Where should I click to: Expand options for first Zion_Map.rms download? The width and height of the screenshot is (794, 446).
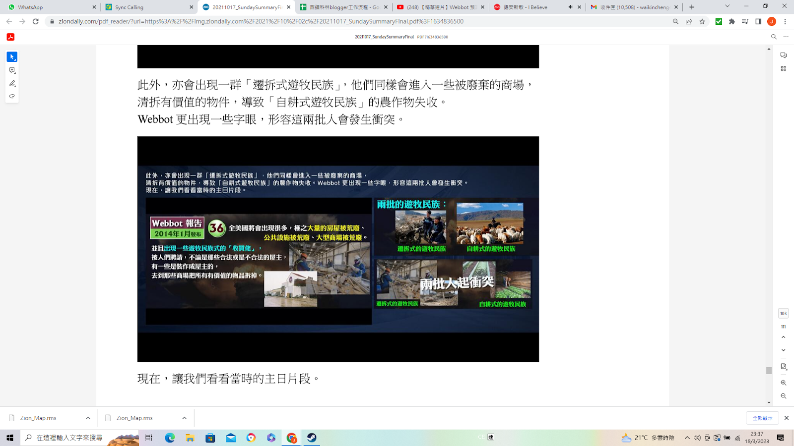(x=88, y=418)
